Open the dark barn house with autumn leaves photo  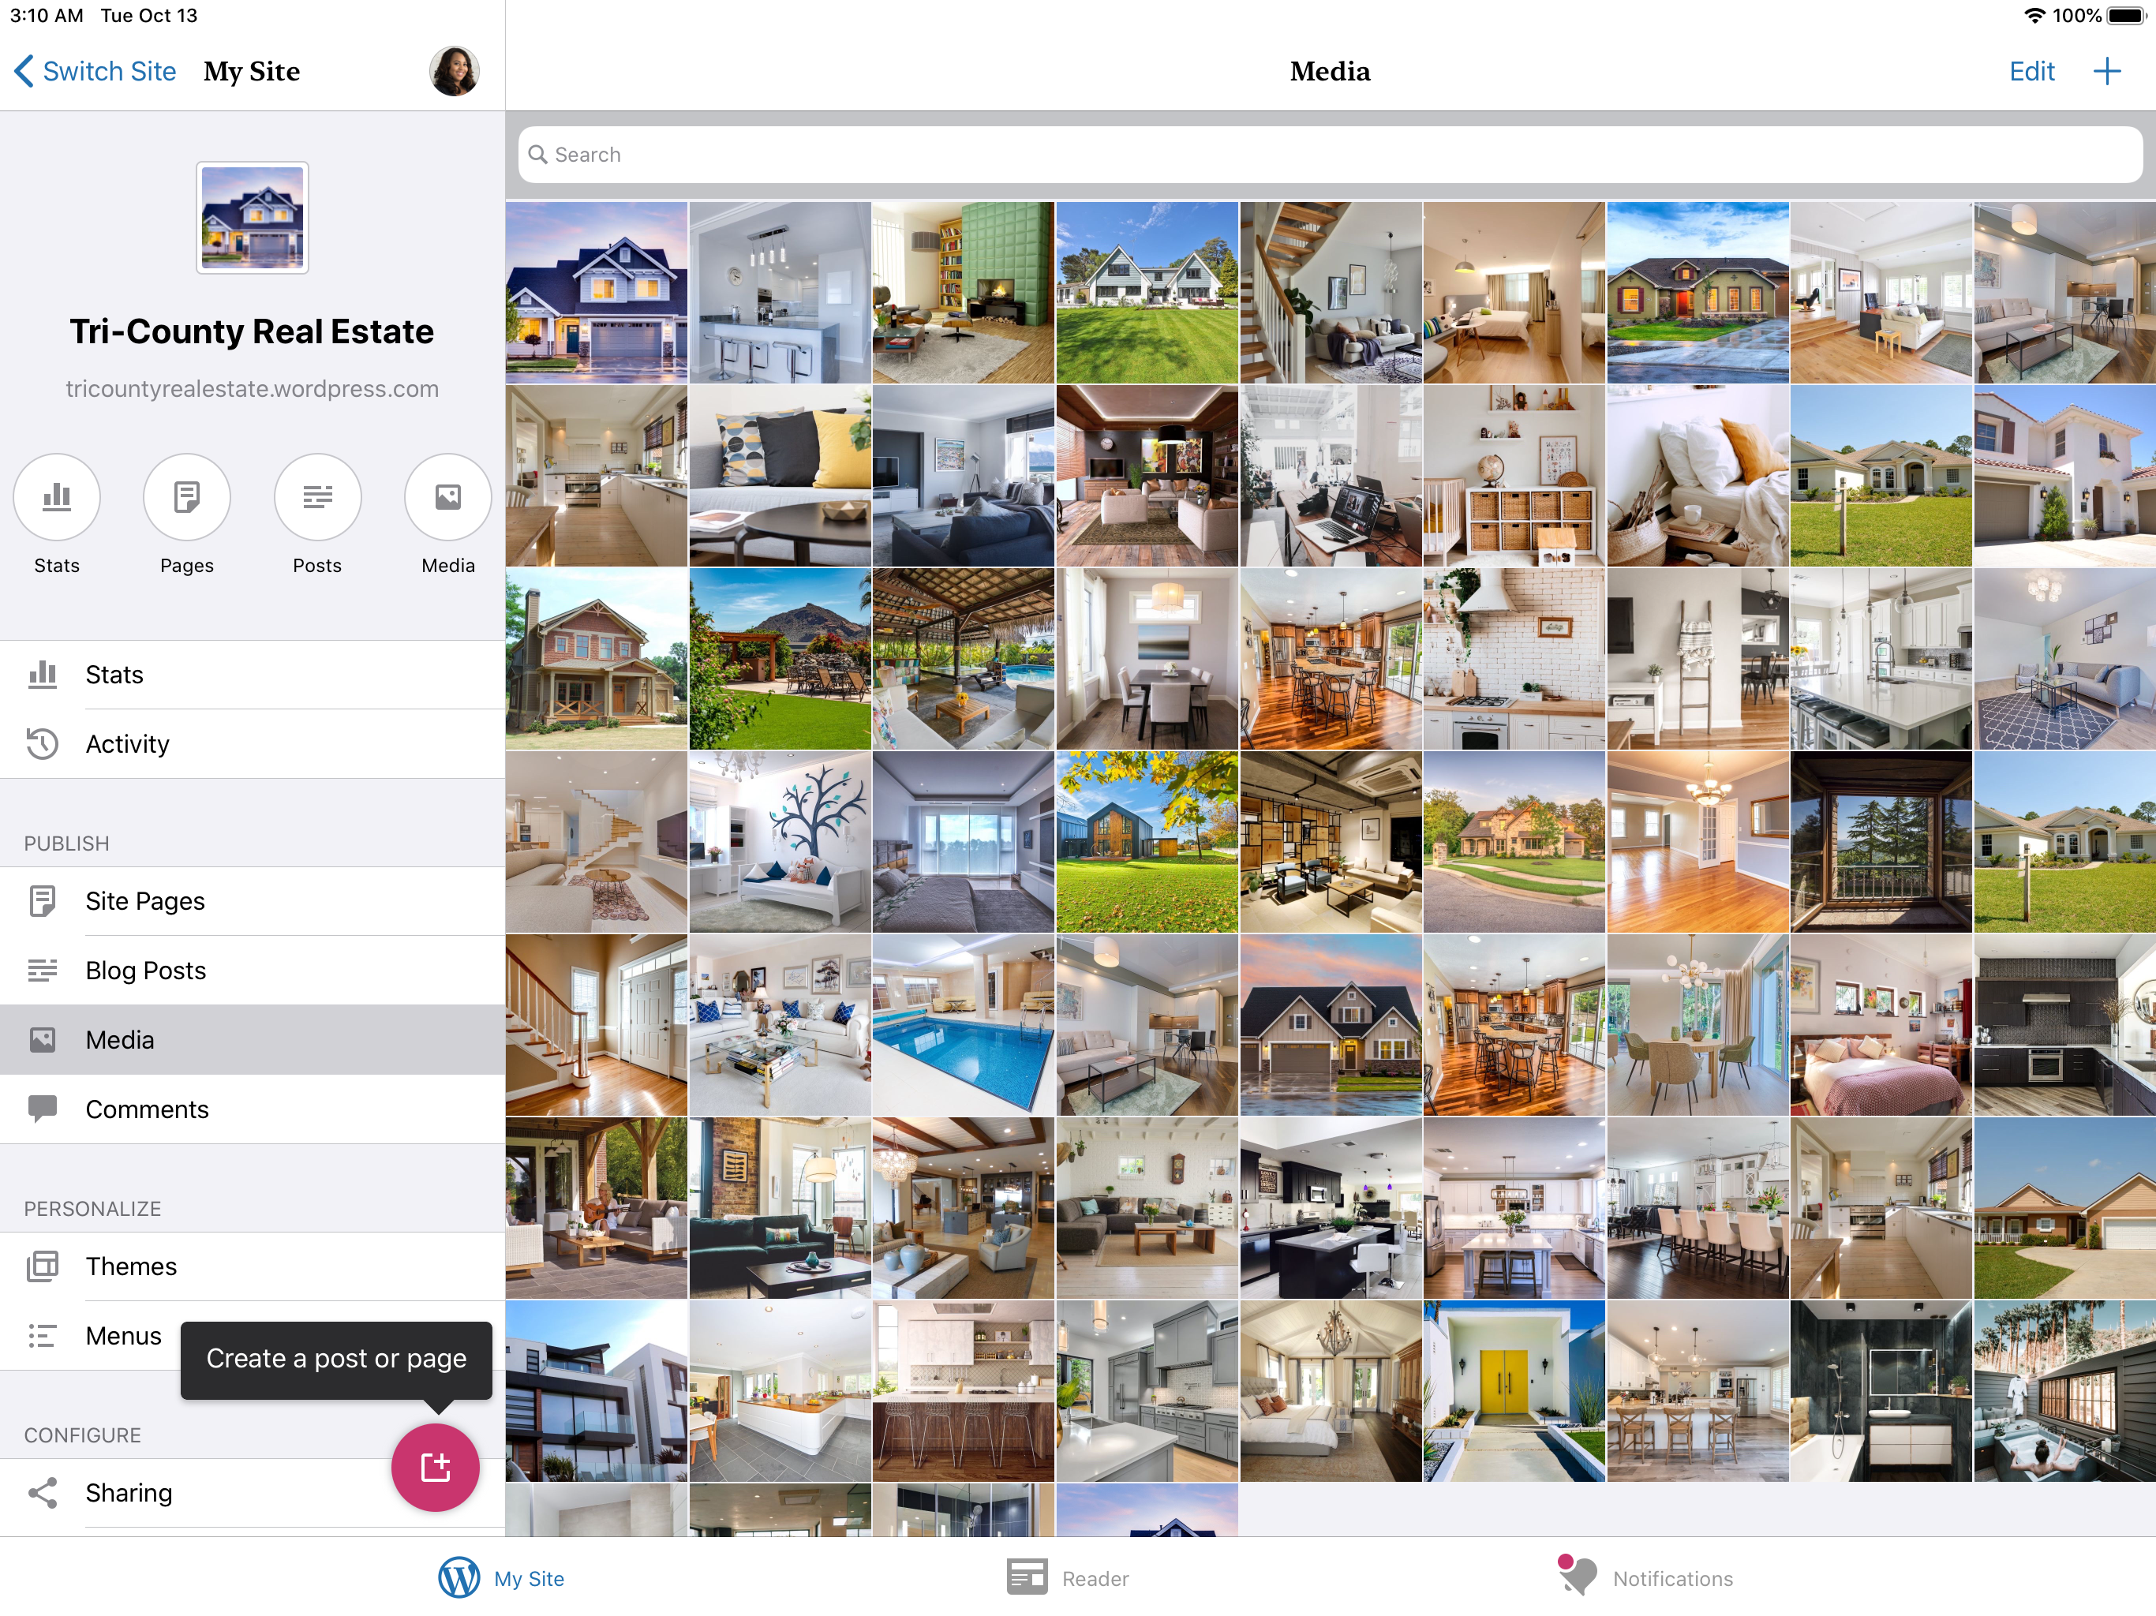(1147, 842)
